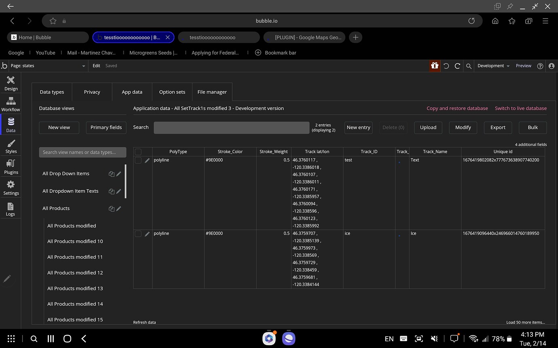Click the Switch to live database link

point(520,108)
